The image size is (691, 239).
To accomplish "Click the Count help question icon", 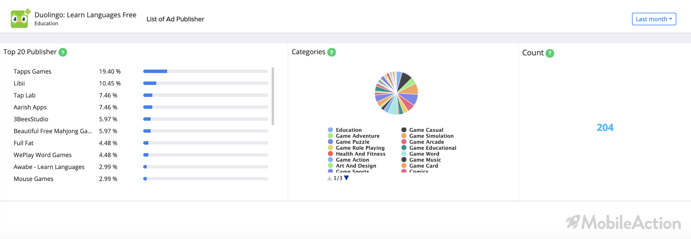I will click(550, 53).
